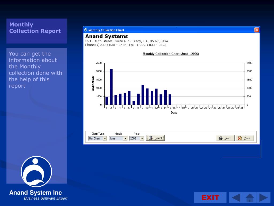Go to the previous slide with the left arrow

pos(236,198)
